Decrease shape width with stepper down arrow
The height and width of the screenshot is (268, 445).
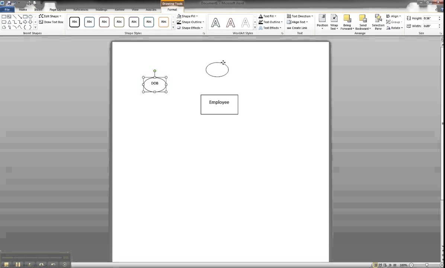(x=440, y=27)
